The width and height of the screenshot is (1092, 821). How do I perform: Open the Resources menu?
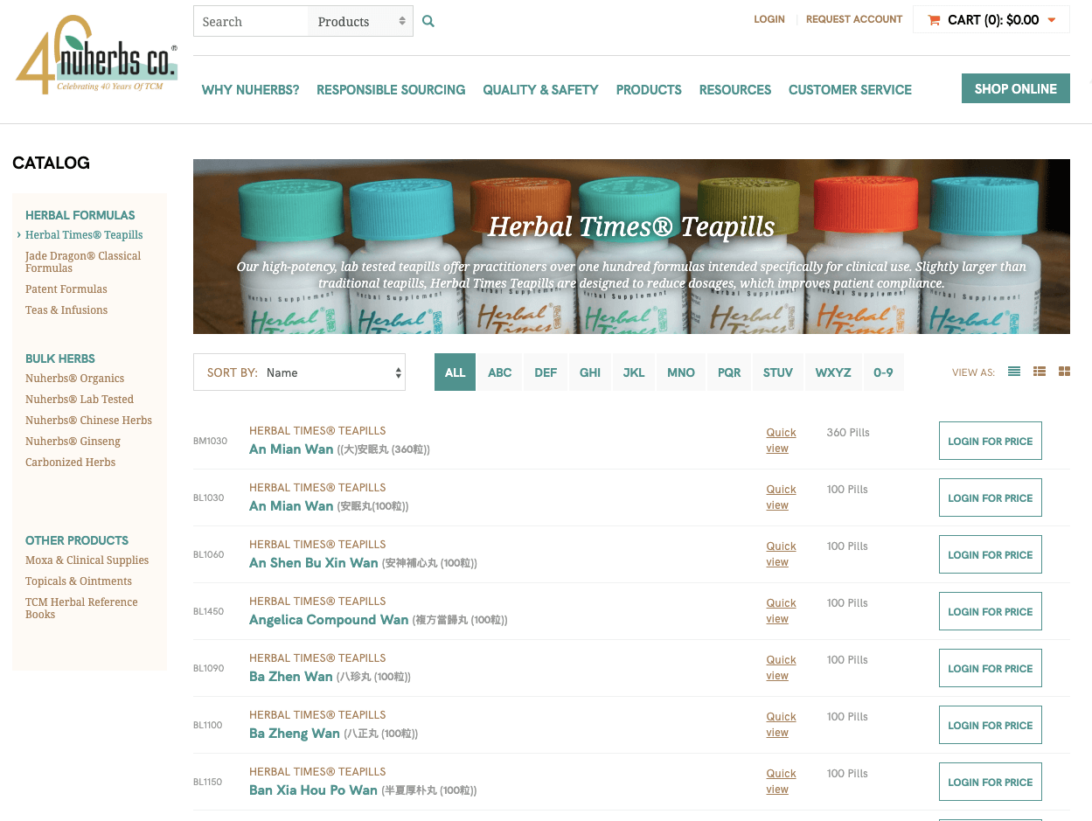coord(735,90)
